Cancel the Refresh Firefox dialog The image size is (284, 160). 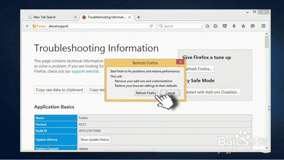170,93
